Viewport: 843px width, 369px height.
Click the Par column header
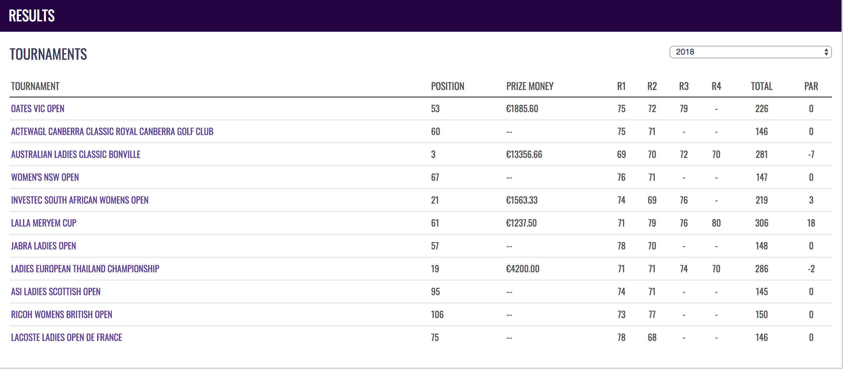click(811, 86)
